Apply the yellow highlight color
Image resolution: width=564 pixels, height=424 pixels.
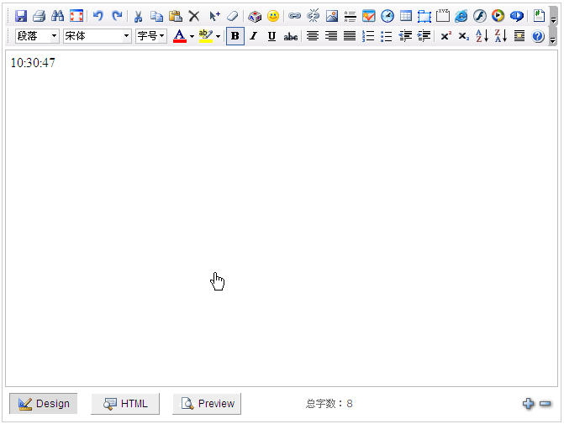[x=206, y=36]
